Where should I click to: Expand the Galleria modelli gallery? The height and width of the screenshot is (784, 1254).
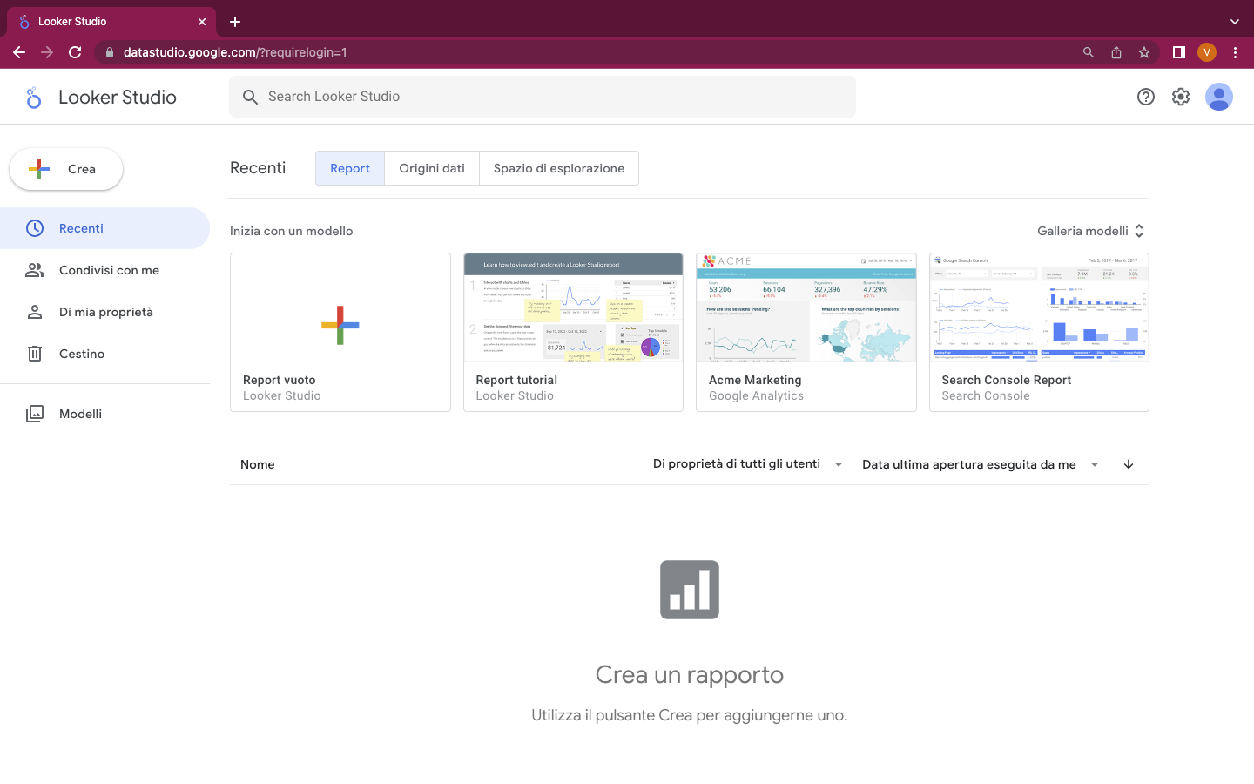(1090, 231)
